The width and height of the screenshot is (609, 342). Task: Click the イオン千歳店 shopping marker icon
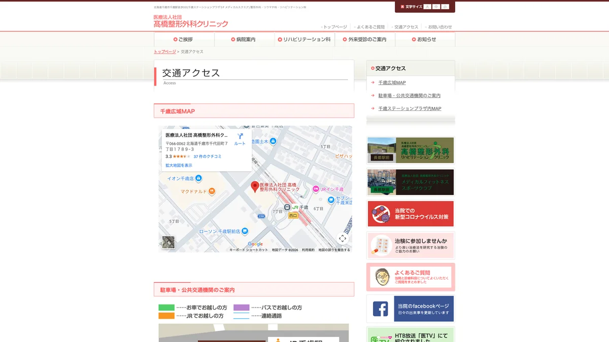point(198,178)
